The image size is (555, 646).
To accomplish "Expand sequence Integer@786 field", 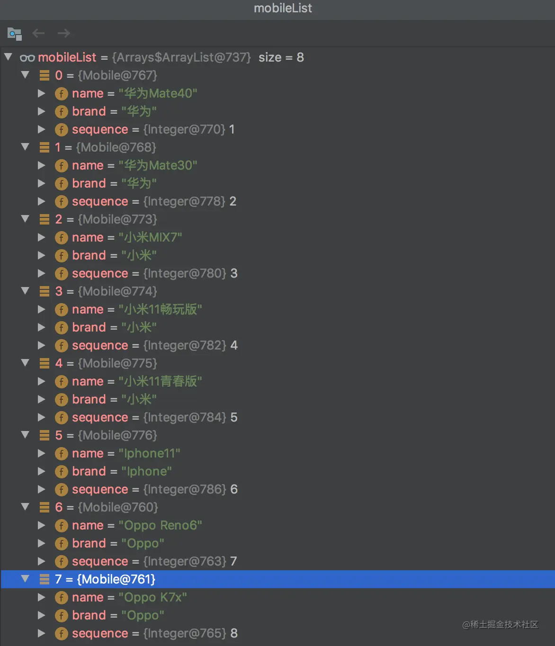I will click(42, 489).
